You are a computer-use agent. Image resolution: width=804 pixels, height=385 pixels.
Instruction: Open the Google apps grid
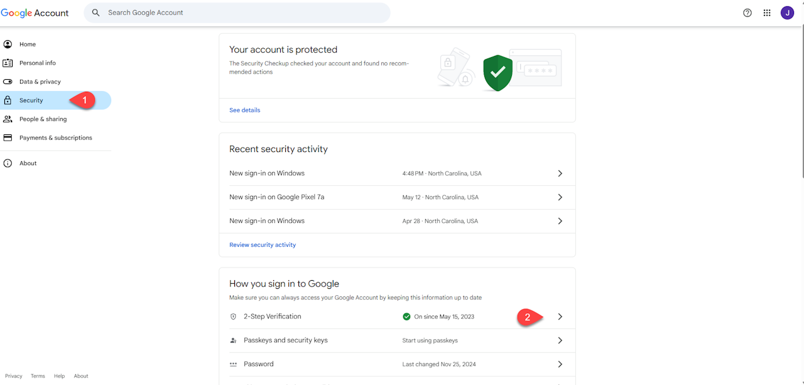pos(767,13)
